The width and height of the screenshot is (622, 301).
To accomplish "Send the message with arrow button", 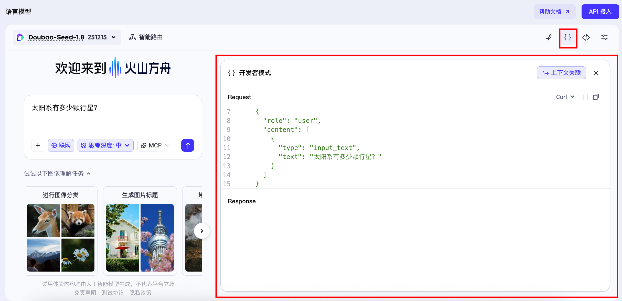I will (188, 145).
